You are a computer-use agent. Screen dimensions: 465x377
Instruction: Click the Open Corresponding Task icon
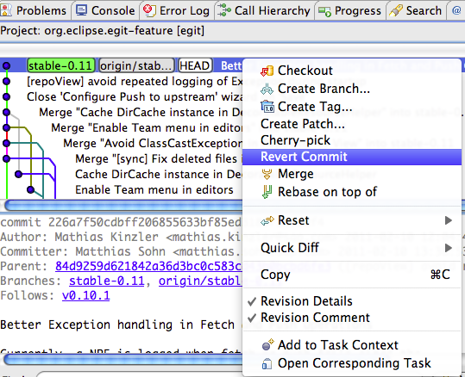[x=267, y=363]
